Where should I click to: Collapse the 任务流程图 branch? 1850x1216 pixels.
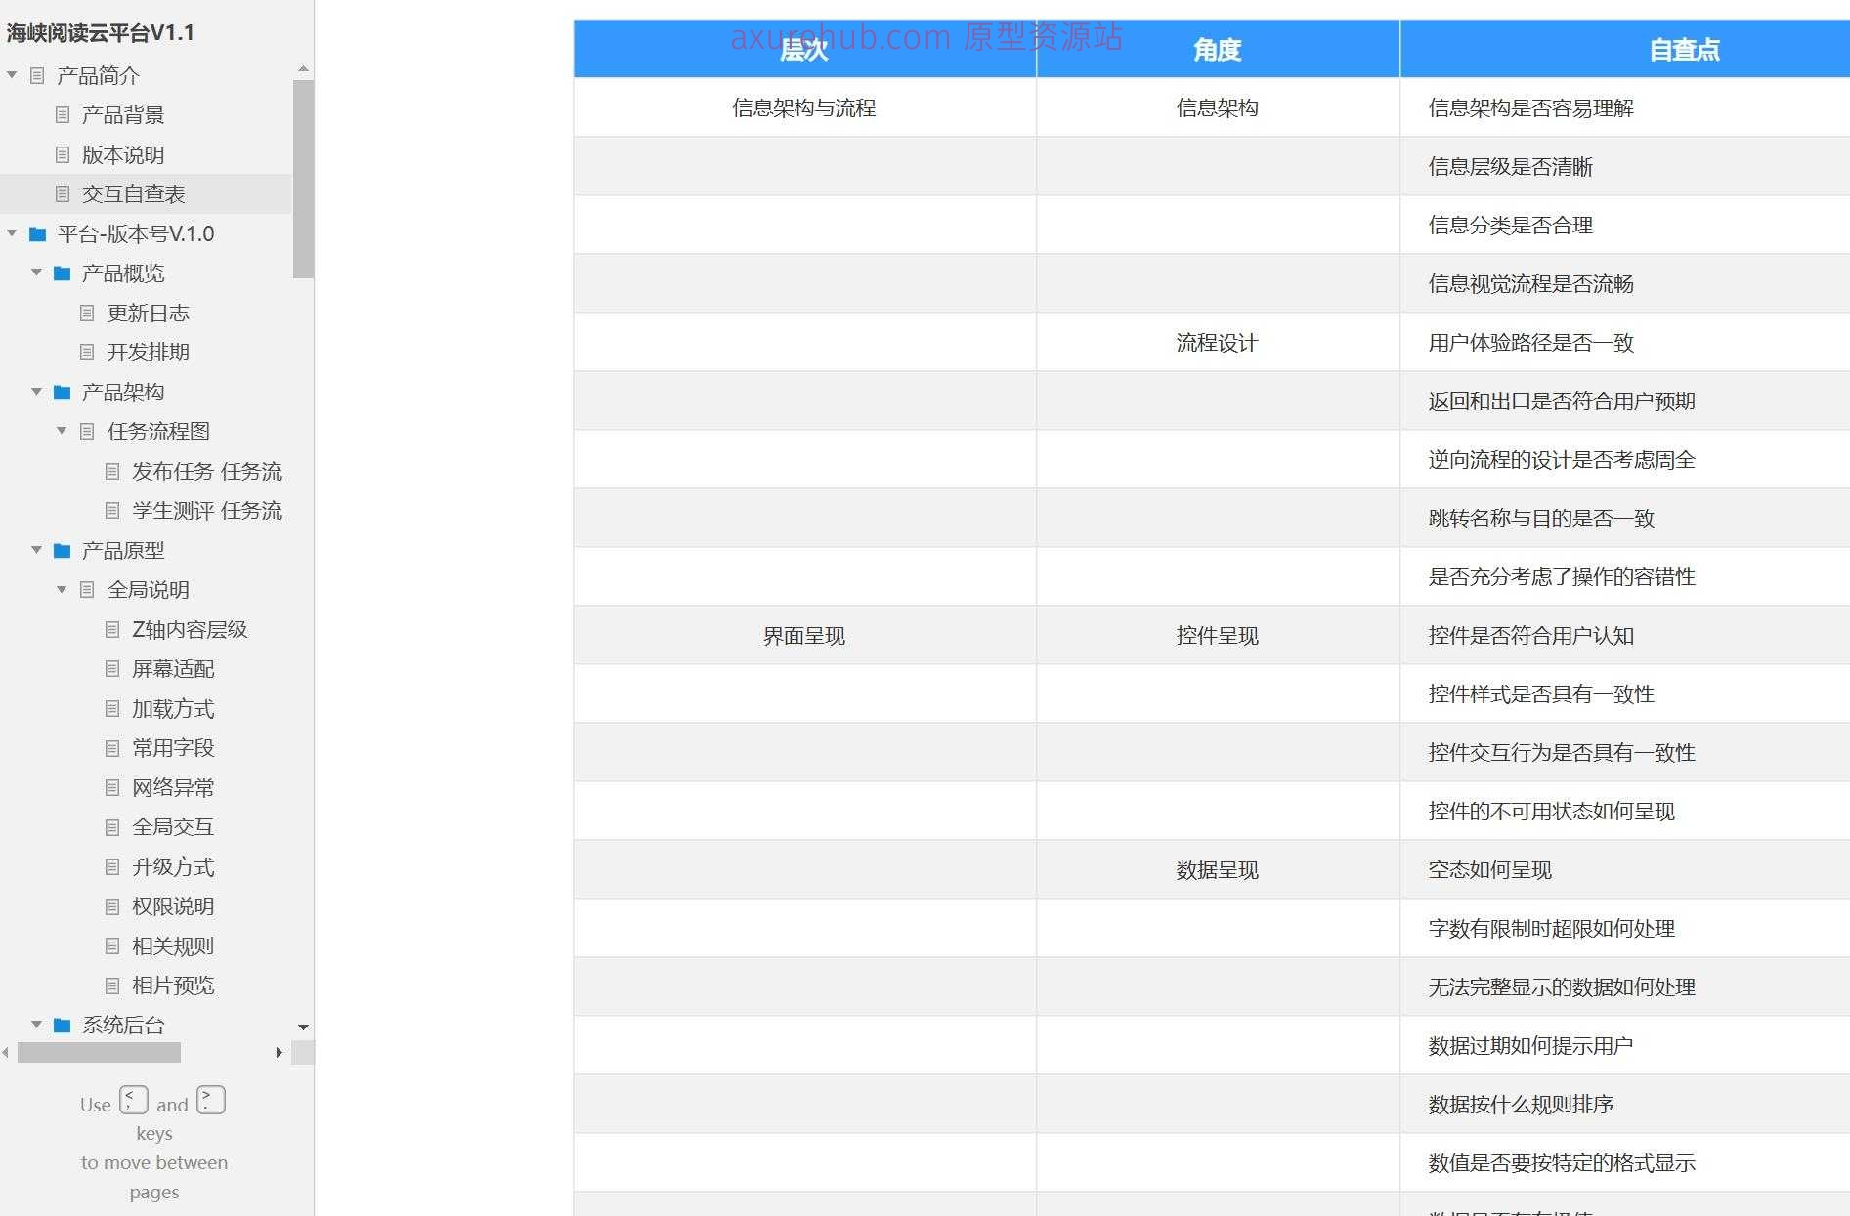[61, 431]
